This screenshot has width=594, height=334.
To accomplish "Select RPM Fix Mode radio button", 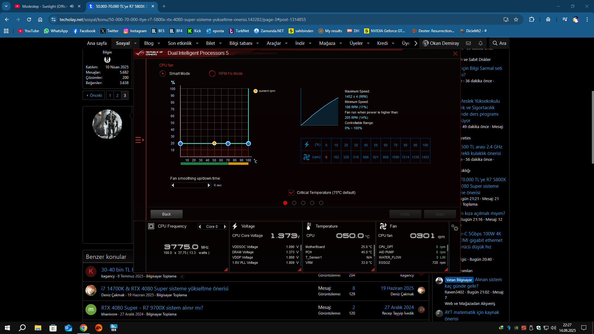I will (x=212, y=74).
